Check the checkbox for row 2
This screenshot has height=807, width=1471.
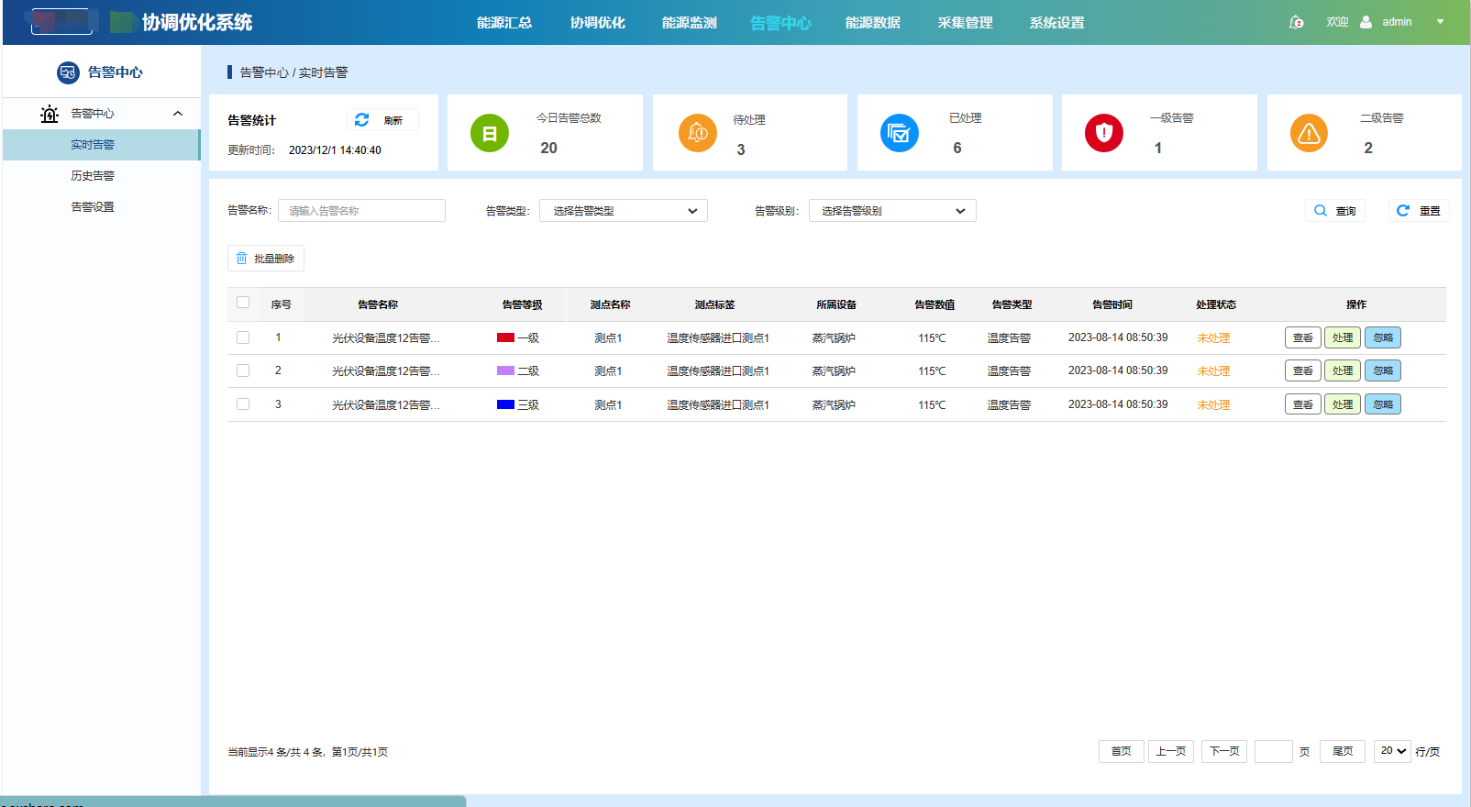click(x=243, y=370)
